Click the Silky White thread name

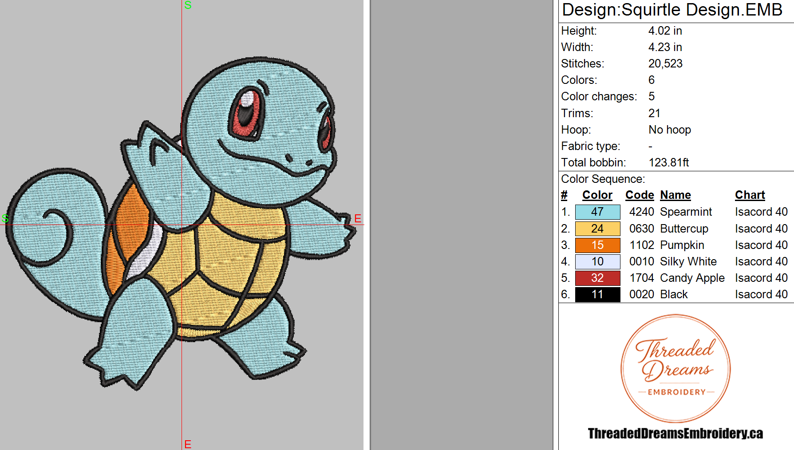[688, 261]
